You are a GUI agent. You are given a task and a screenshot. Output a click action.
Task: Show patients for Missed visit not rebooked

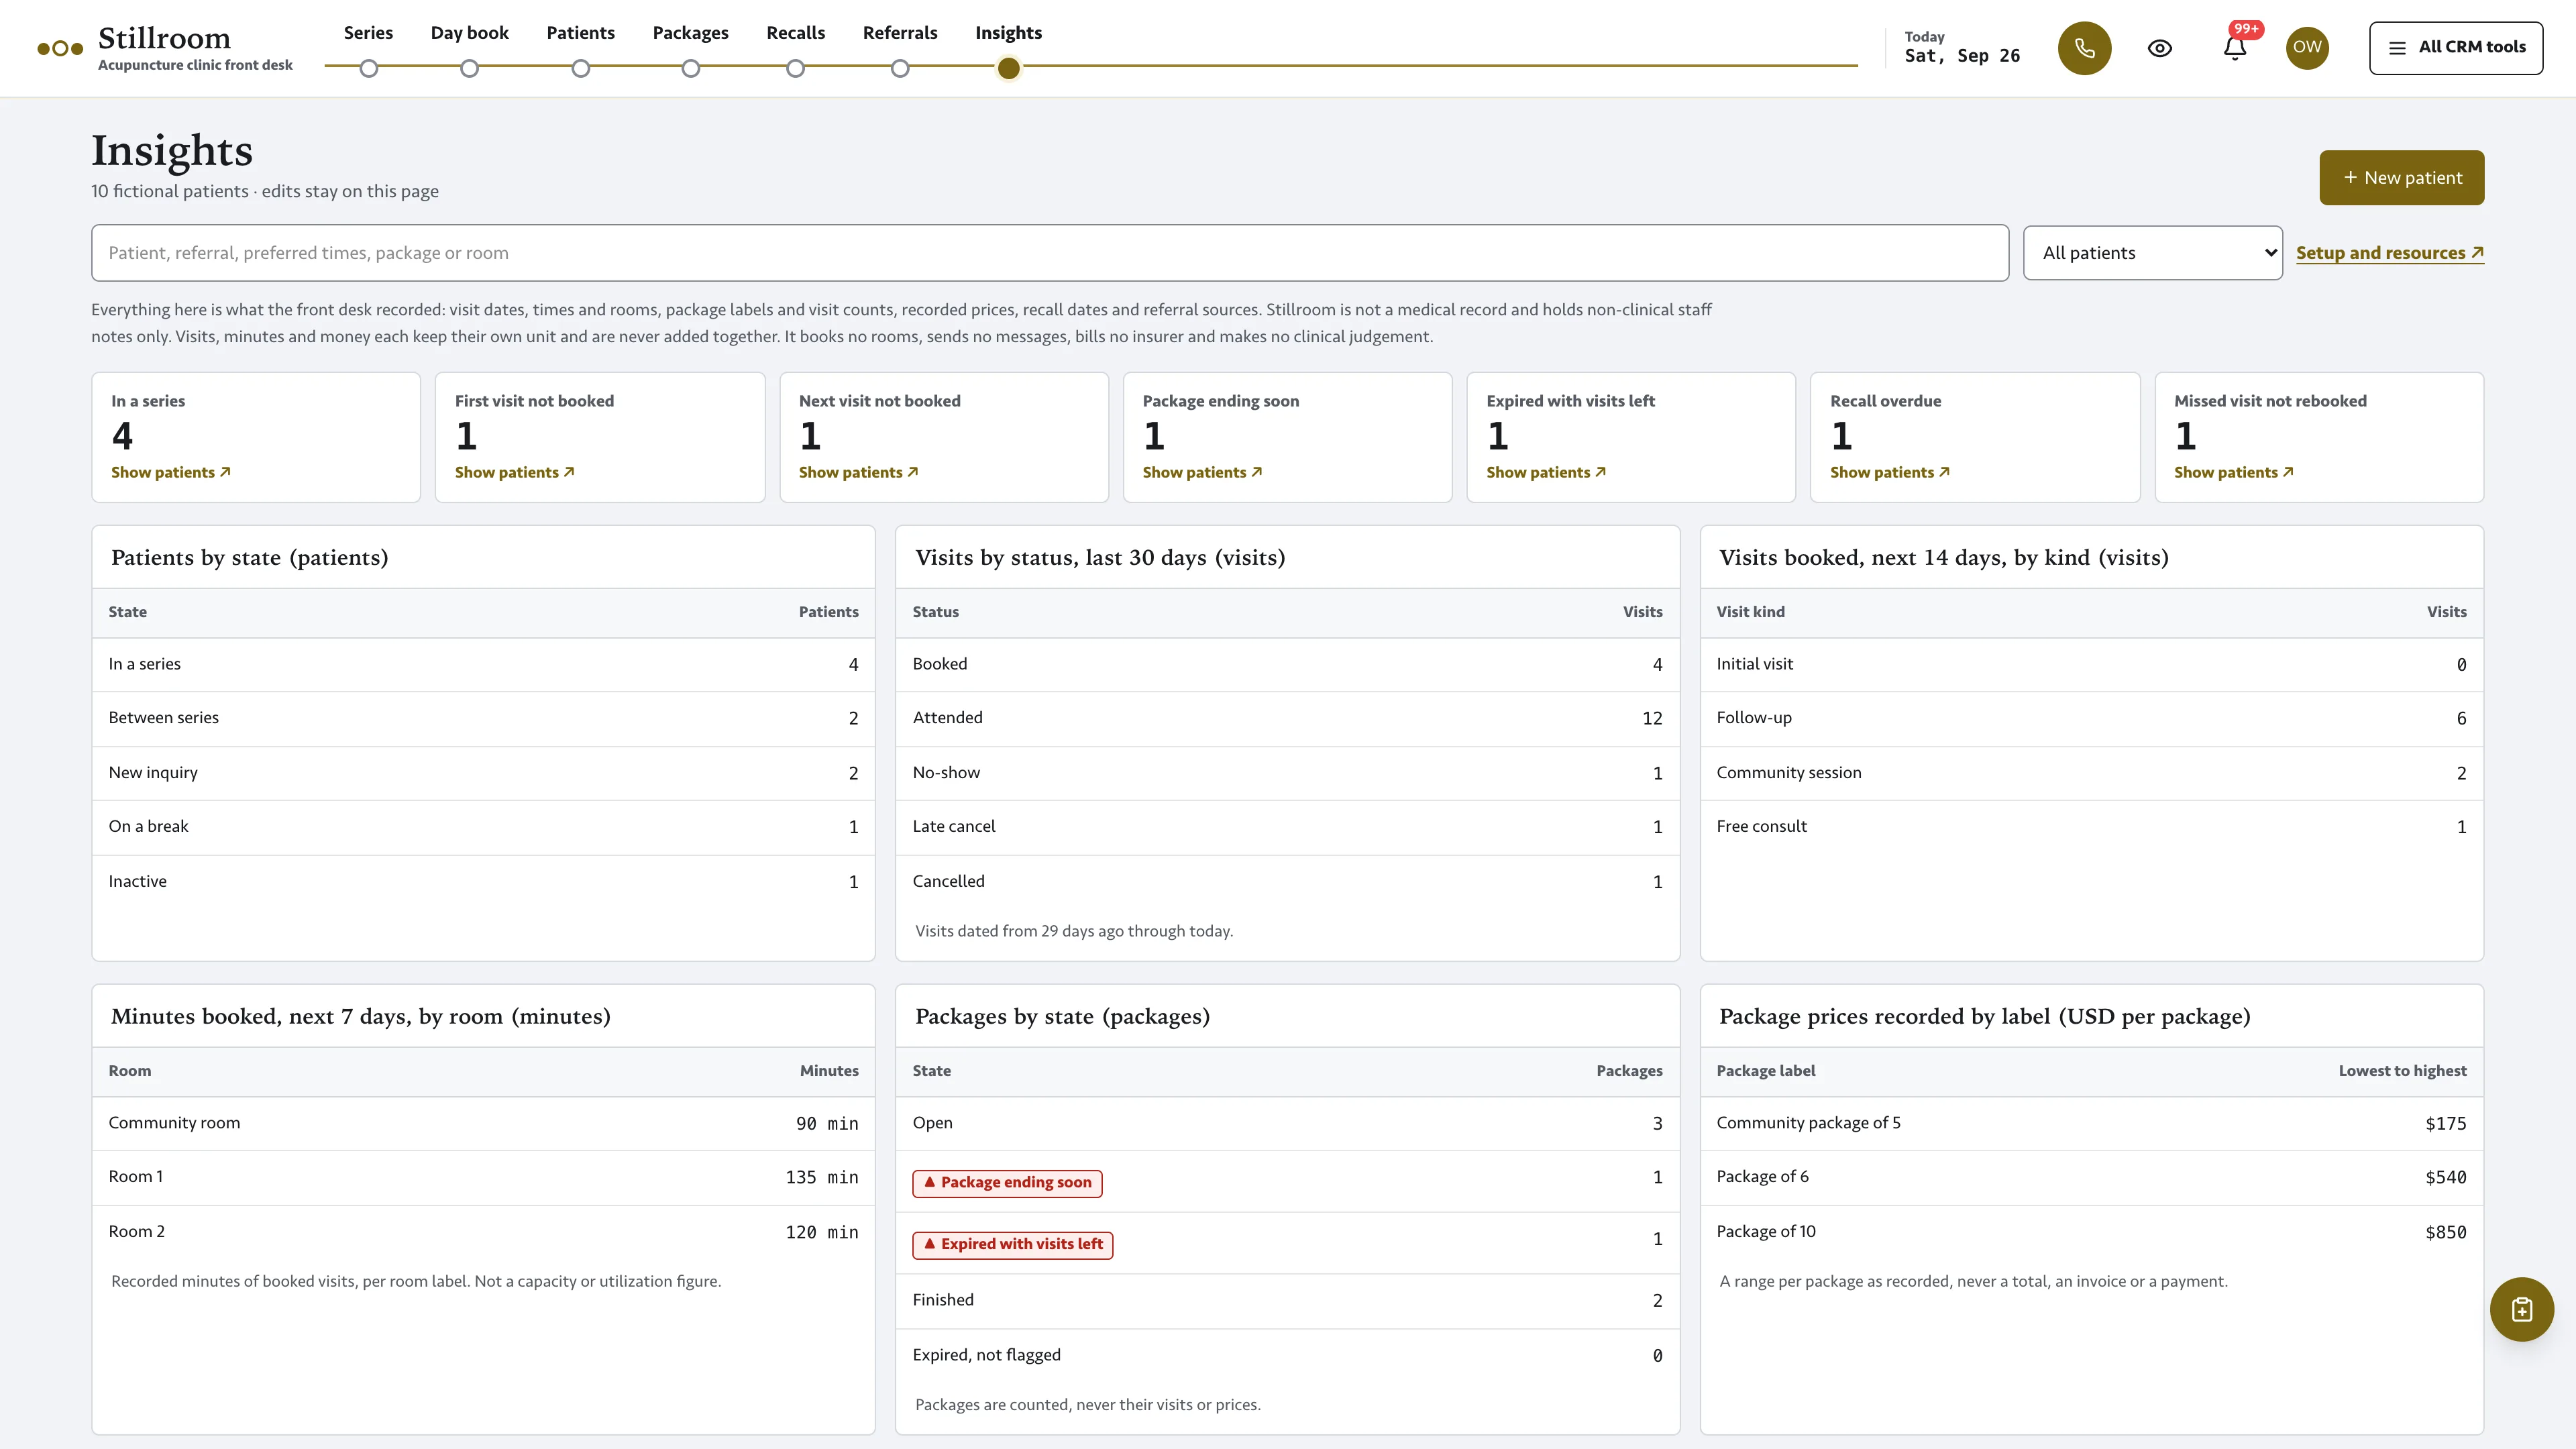(x=2234, y=472)
